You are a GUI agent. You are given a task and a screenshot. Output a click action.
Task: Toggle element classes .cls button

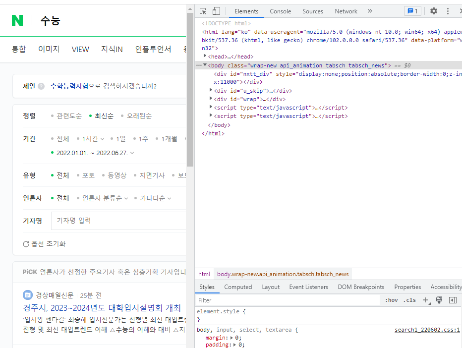click(409, 300)
